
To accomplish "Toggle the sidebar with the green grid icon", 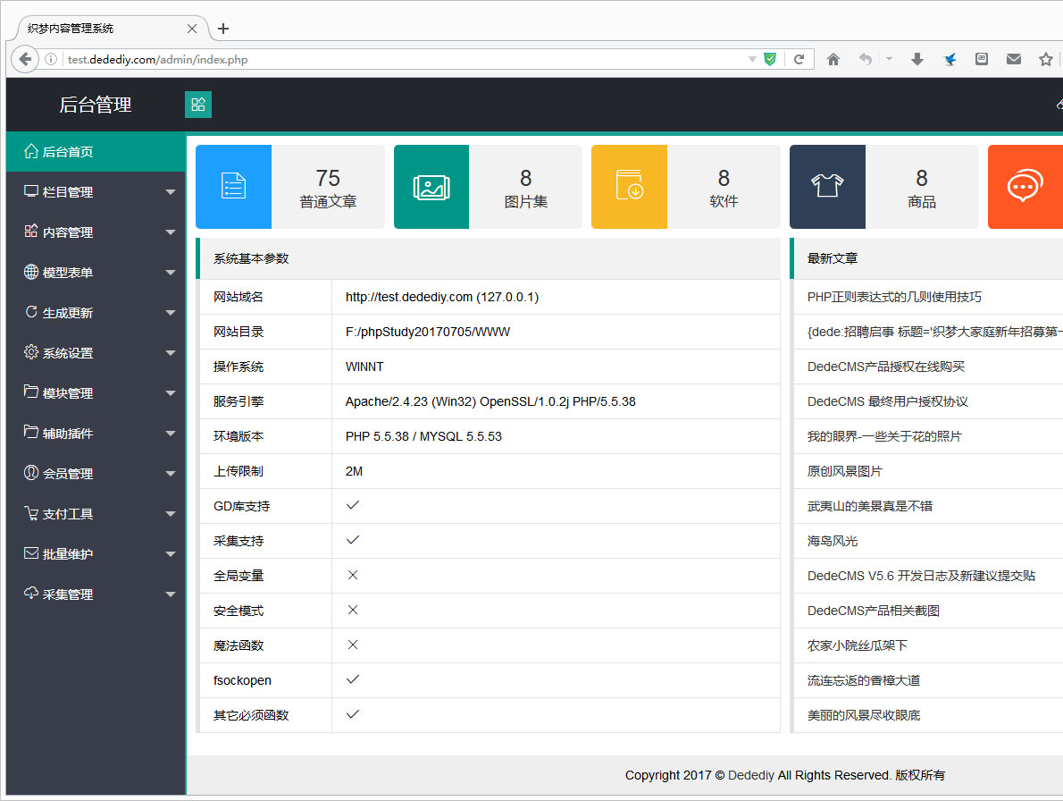I will (x=198, y=105).
